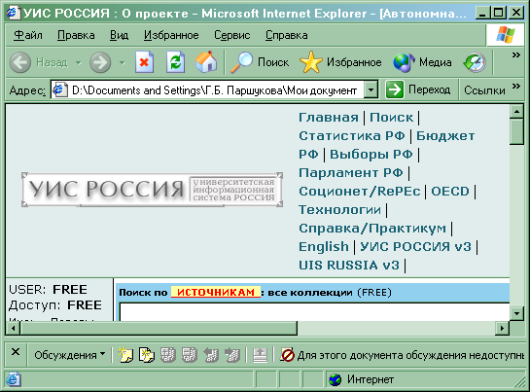Go to the Home page icon
This screenshot has height=392, width=530.
coord(206,62)
